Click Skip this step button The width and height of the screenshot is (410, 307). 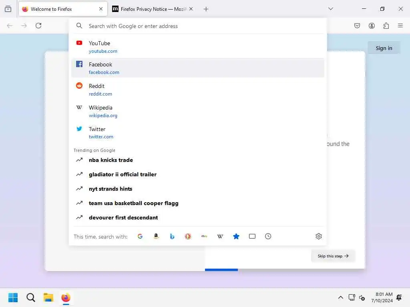point(333,256)
